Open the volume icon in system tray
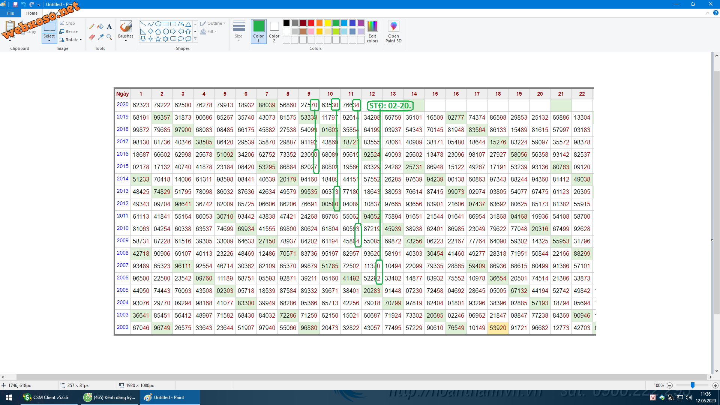The height and width of the screenshot is (405, 720). click(688, 397)
